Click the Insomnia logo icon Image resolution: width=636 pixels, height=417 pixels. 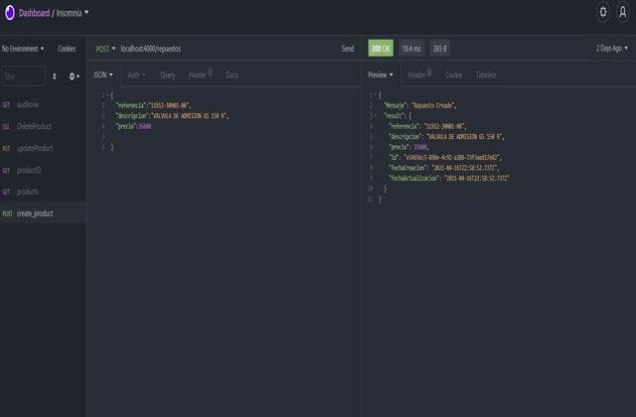(9, 13)
